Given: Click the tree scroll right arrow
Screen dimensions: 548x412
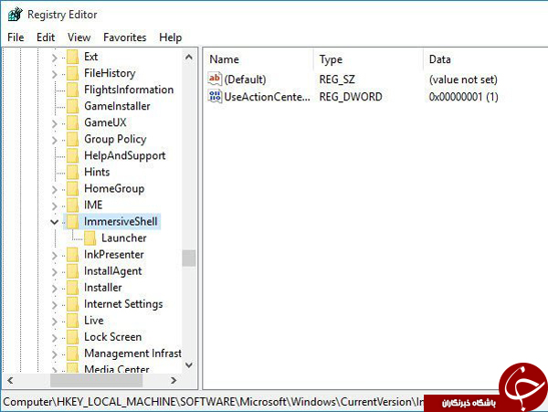Looking at the screenshot, I should pos(174,380).
